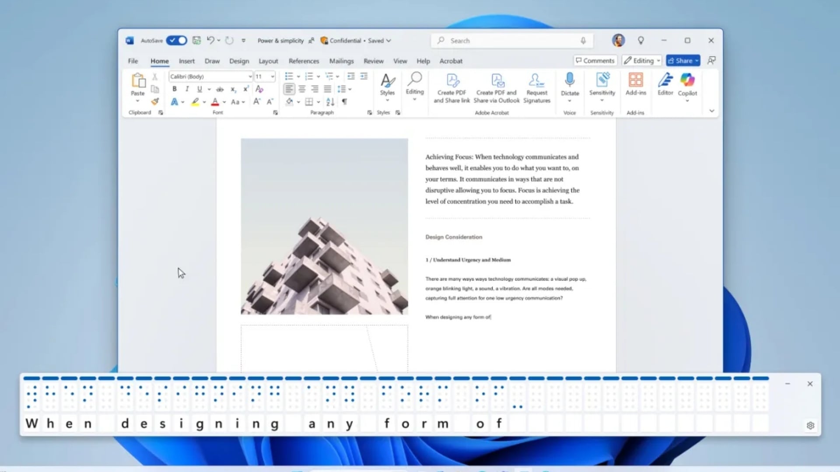Toggle Align Left paragraph alignment

289,89
